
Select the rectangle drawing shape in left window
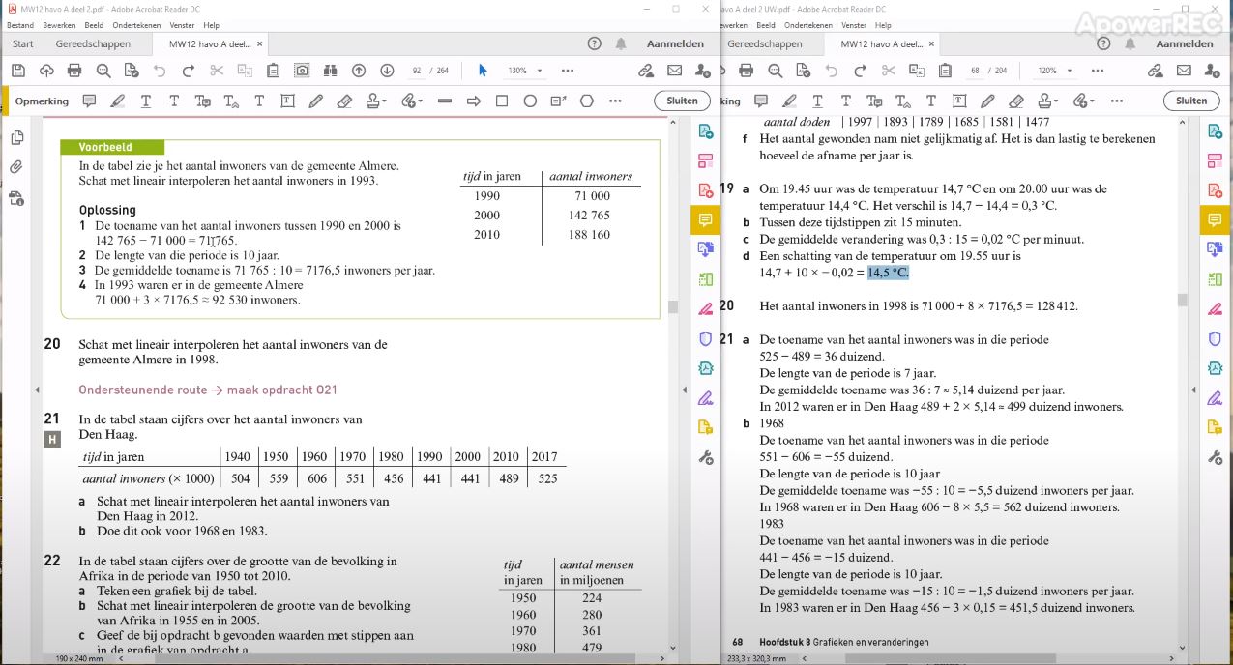coord(502,101)
